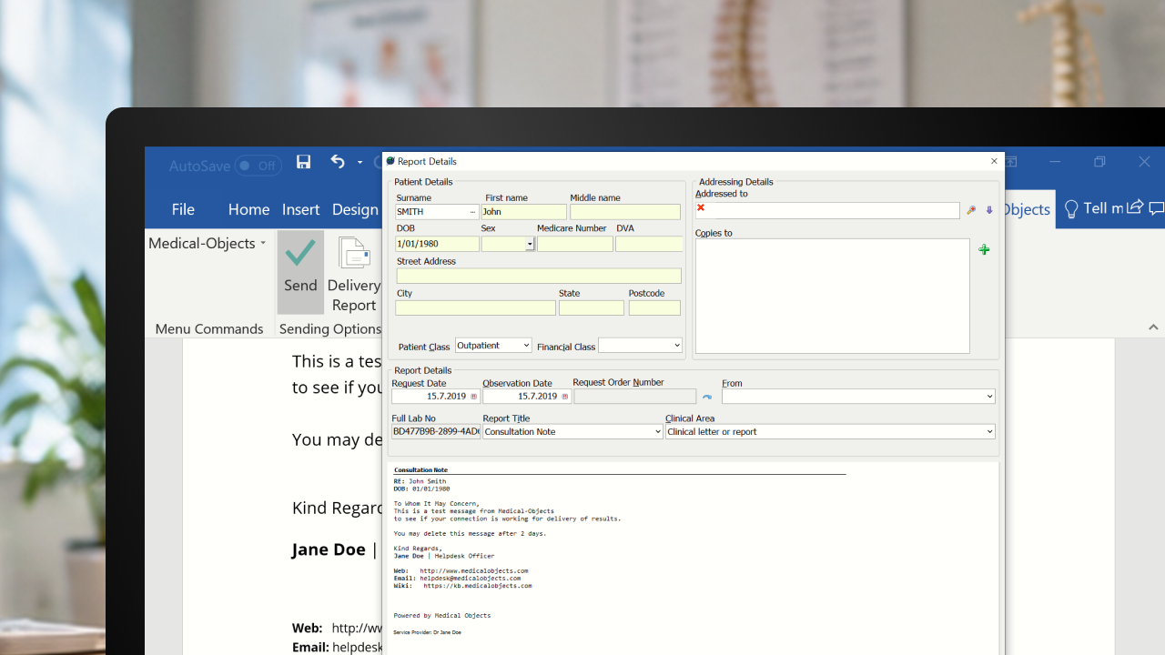Click the Save icon in Word's title bar
The image size is (1165, 655).
click(x=304, y=162)
